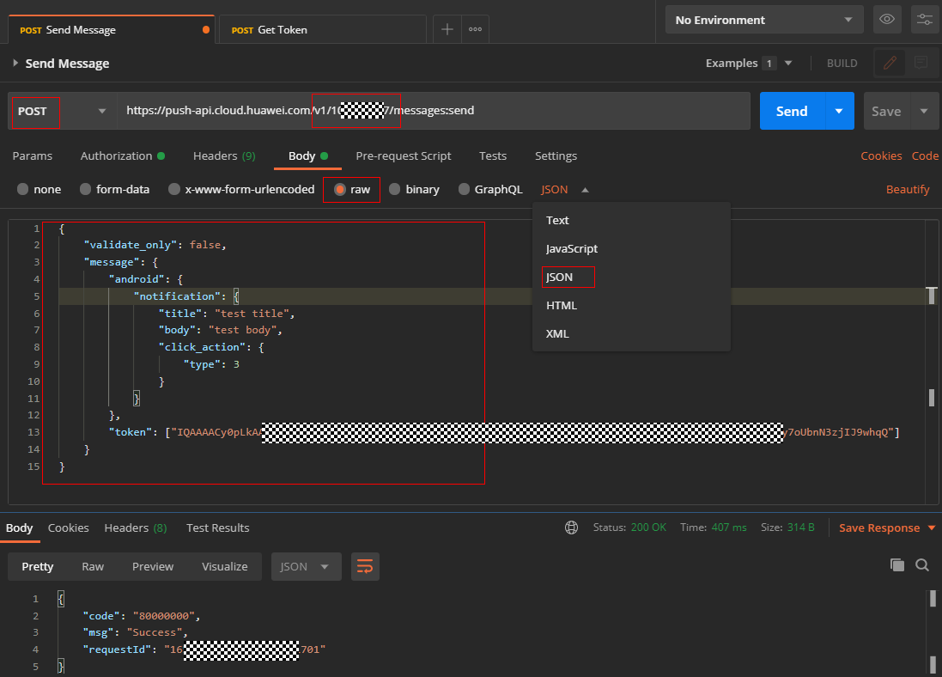The width and height of the screenshot is (942, 677).
Task: Select the binary body radio option
Action: tap(395, 189)
